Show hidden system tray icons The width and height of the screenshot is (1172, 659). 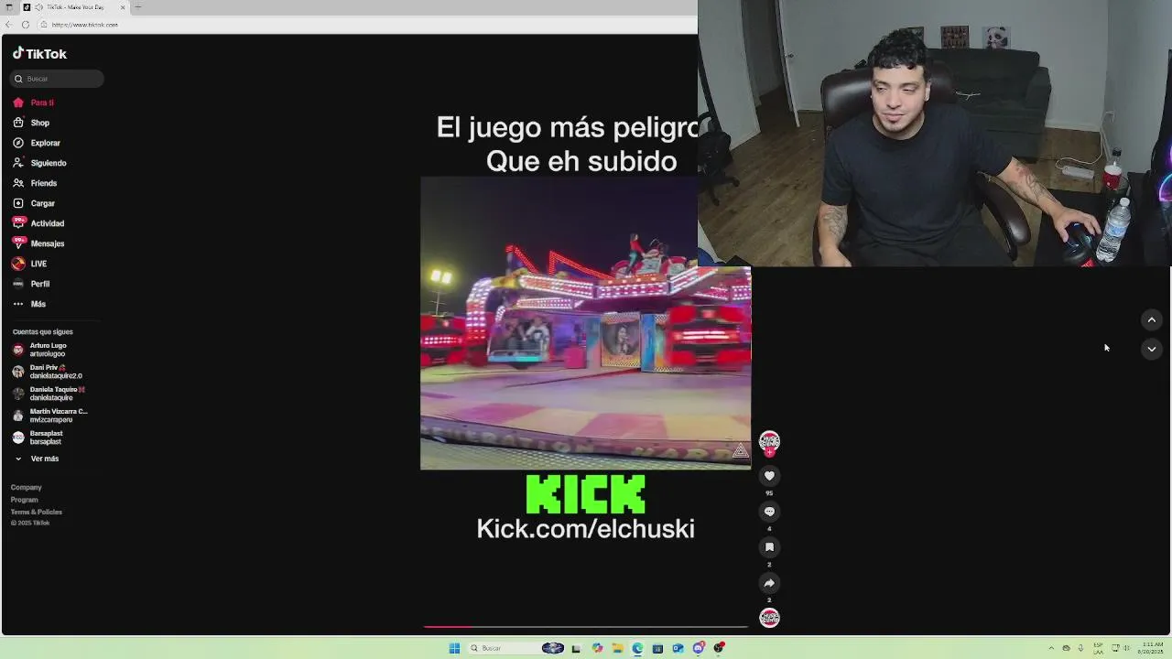tap(1051, 648)
